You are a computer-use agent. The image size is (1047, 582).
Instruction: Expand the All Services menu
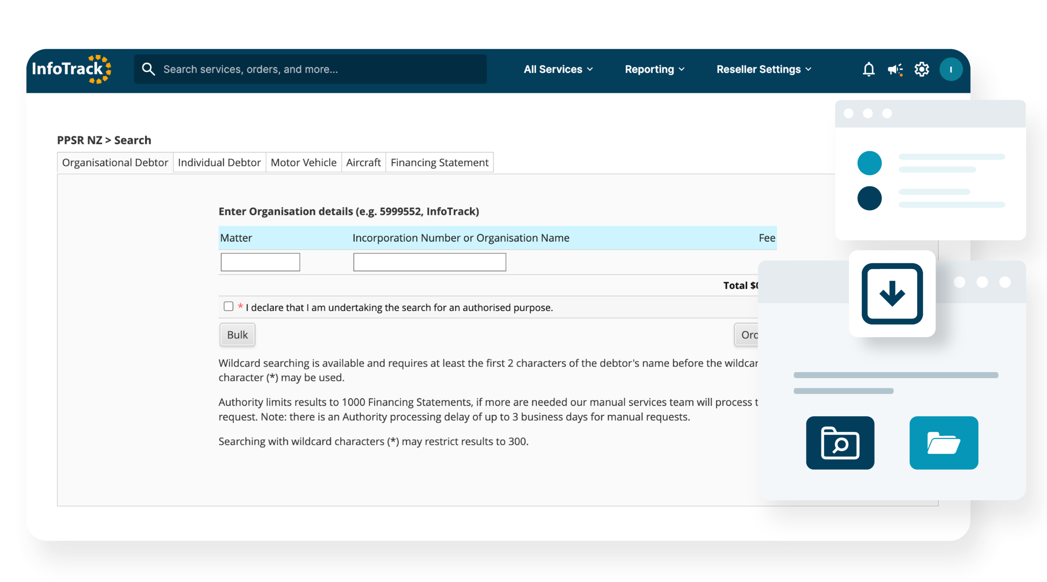click(x=558, y=70)
